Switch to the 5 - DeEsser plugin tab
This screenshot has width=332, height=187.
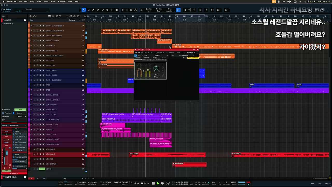[x=159, y=52]
